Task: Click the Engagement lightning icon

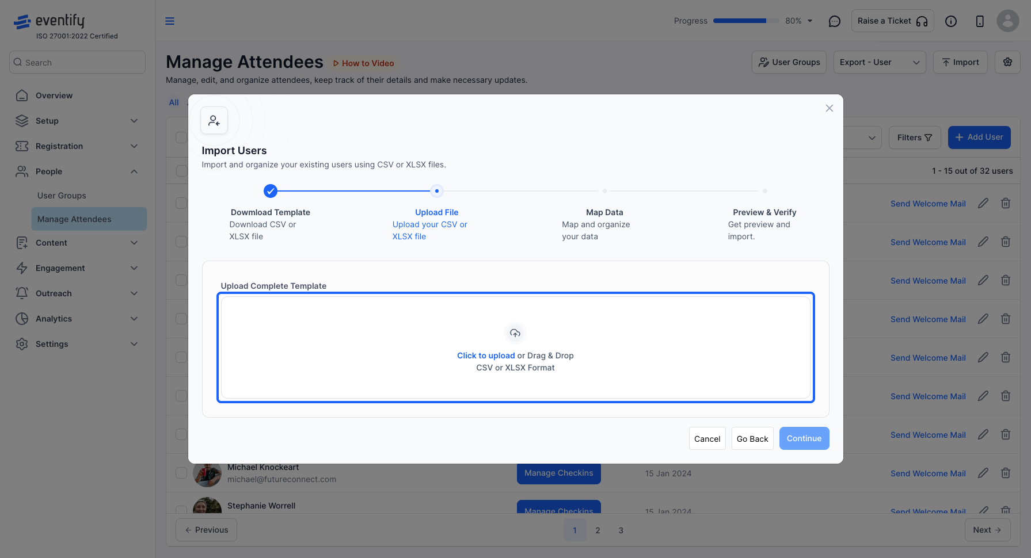Action: [x=22, y=268]
